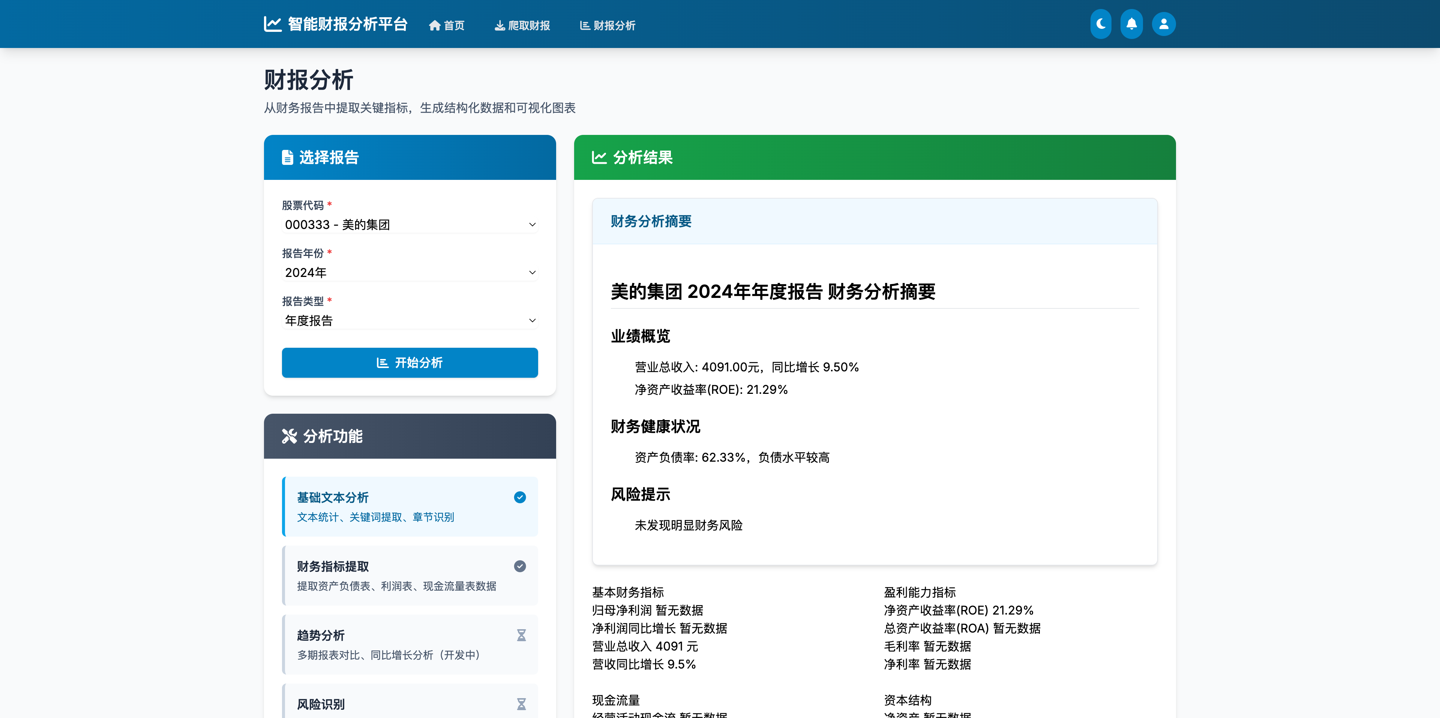The height and width of the screenshot is (718, 1440).
Task: Click 资本结构 label
Action: point(908,700)
